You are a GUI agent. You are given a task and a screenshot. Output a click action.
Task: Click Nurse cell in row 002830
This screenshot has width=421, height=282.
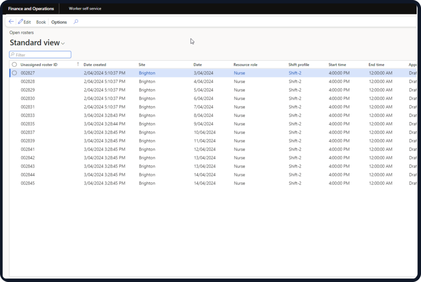coord(239,98)
